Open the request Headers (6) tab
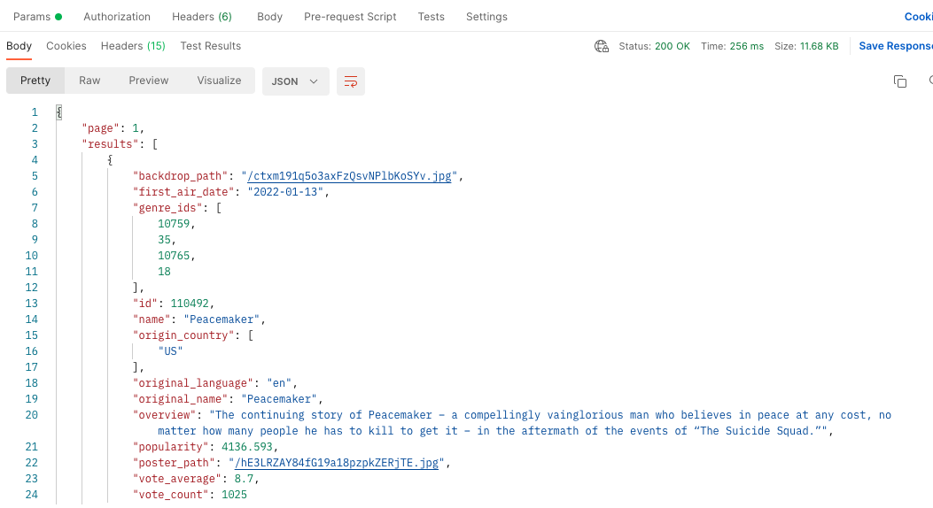The image size is (933, 508). pyautogui.click(x=202, y=17)
